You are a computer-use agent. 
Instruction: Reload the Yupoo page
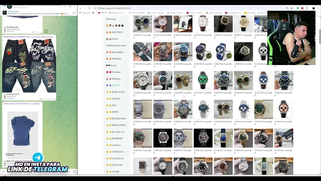pos(90,8)
